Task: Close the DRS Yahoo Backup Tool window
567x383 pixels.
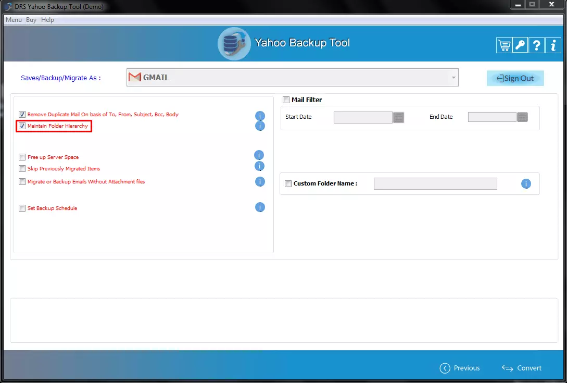Action: (551, 5)
